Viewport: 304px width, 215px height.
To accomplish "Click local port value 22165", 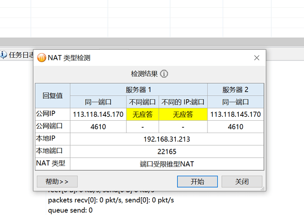I will (167, 152).
